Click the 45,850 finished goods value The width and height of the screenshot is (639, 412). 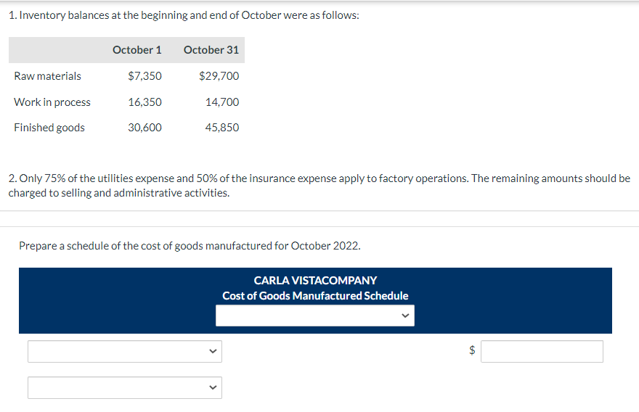point(222,128)
